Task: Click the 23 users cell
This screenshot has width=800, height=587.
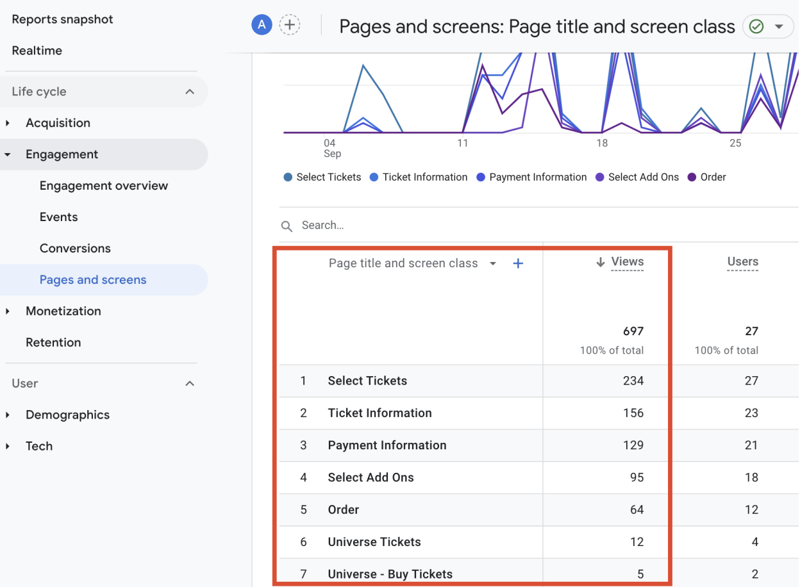Action: pos(751,413)
